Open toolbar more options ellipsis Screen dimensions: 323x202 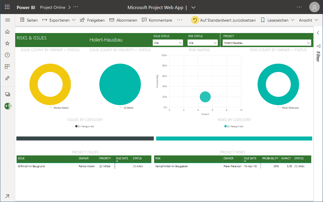(x=180, y=20)
